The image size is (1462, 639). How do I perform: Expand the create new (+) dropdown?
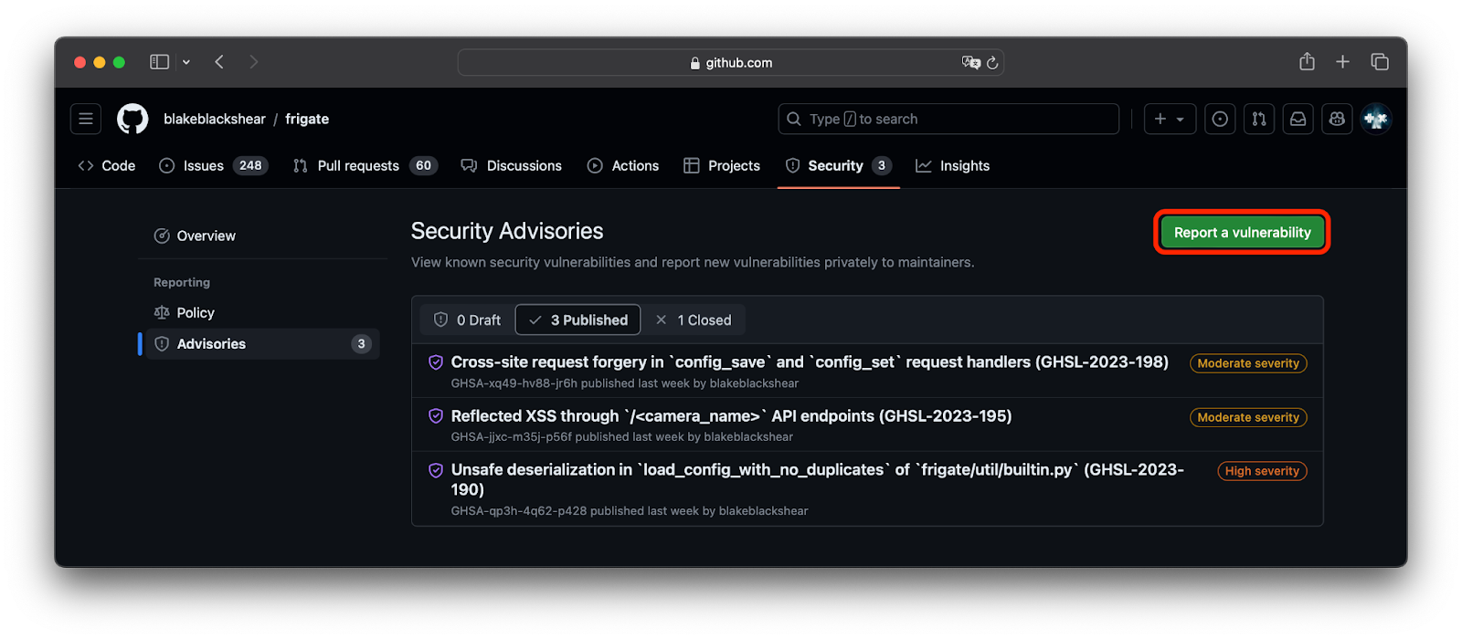1170,119
